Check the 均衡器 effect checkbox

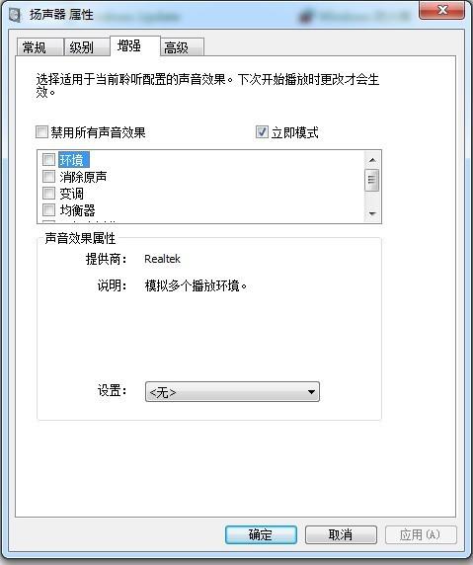pyautogui.click(x=48, y=209)
